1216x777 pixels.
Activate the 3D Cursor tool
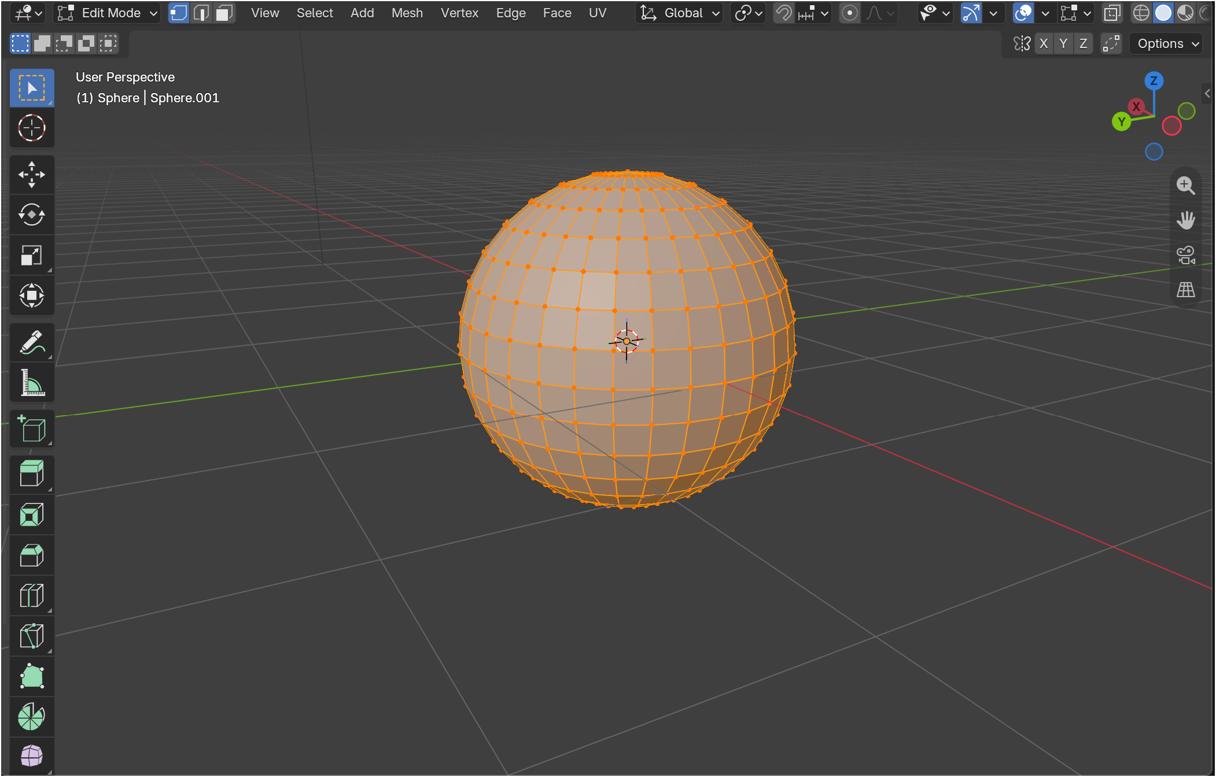click(x=32, y=128)
